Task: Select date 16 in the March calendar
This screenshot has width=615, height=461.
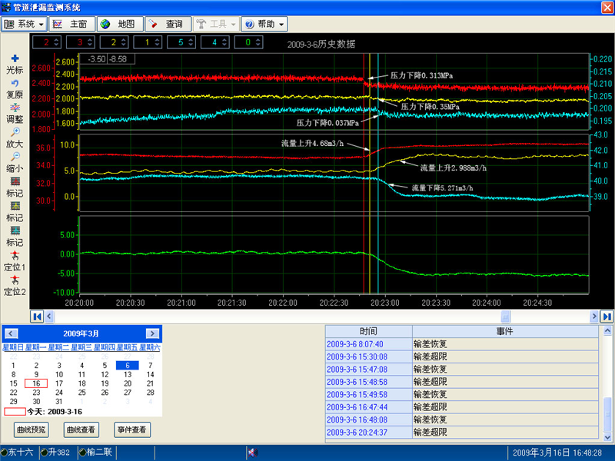Action: coord(36,383)
